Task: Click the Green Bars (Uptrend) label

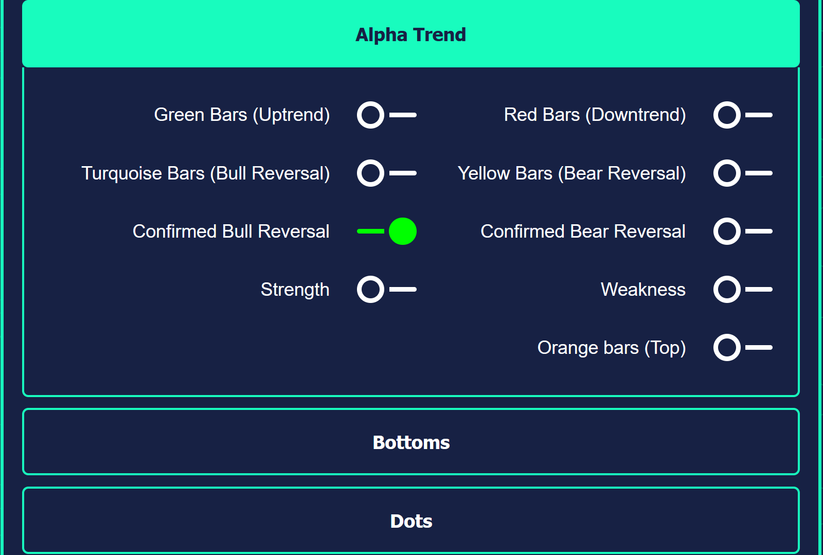Action: click(x=242, y=115)
